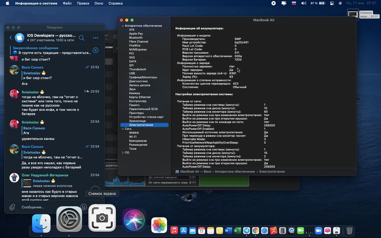Image resolution: width=381 pixels, height=238 pixels.
Task: Go back with Telegram's back arrow
Action: coord(10,37)
